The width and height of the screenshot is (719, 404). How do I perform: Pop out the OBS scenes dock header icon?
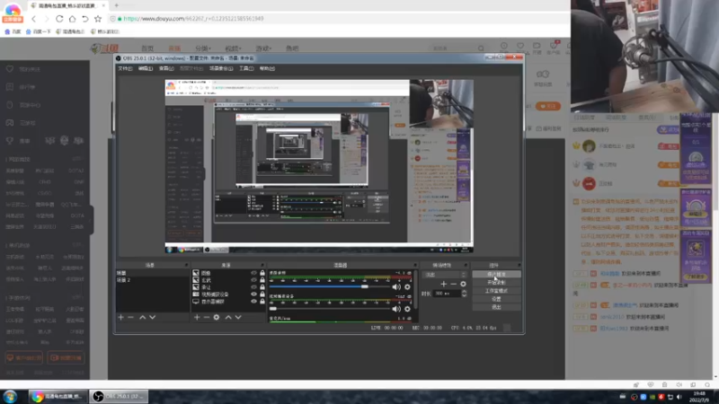click(186, 265)
